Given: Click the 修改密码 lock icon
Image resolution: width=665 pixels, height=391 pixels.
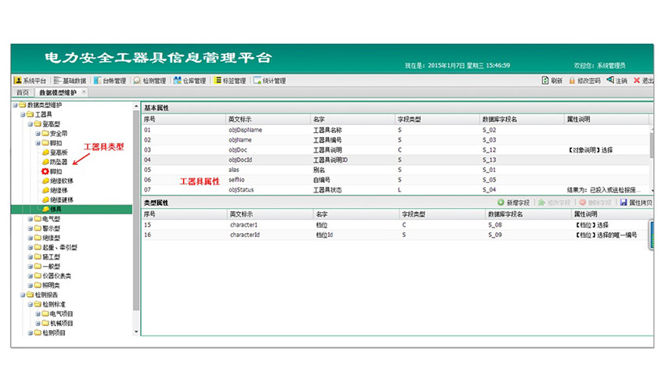Looking at the screenshot, I should [572, 81].
